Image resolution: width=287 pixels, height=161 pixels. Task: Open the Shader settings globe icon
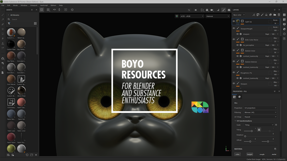[284, 29]
